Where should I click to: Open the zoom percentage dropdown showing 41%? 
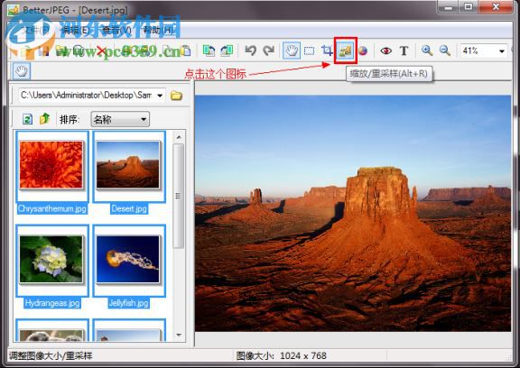pyautogui.click(x=502, y=51)
